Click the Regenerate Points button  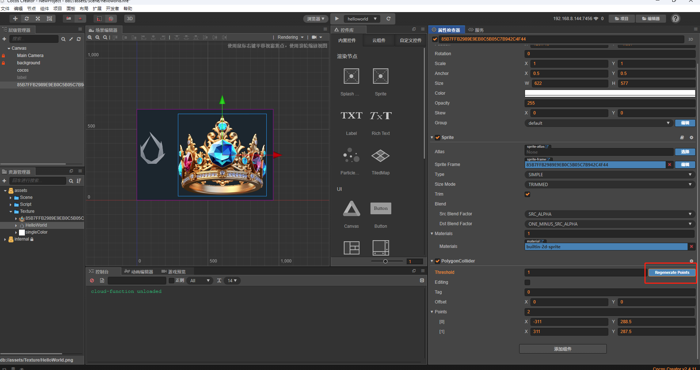tap(672, 272)
